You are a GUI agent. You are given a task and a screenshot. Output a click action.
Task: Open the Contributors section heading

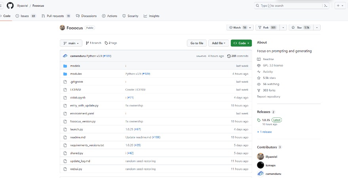click(267, 147)
